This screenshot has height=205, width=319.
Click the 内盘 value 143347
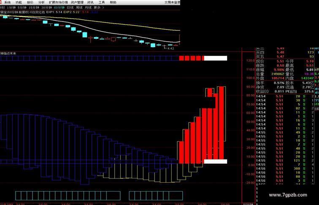tap(308, 78)
